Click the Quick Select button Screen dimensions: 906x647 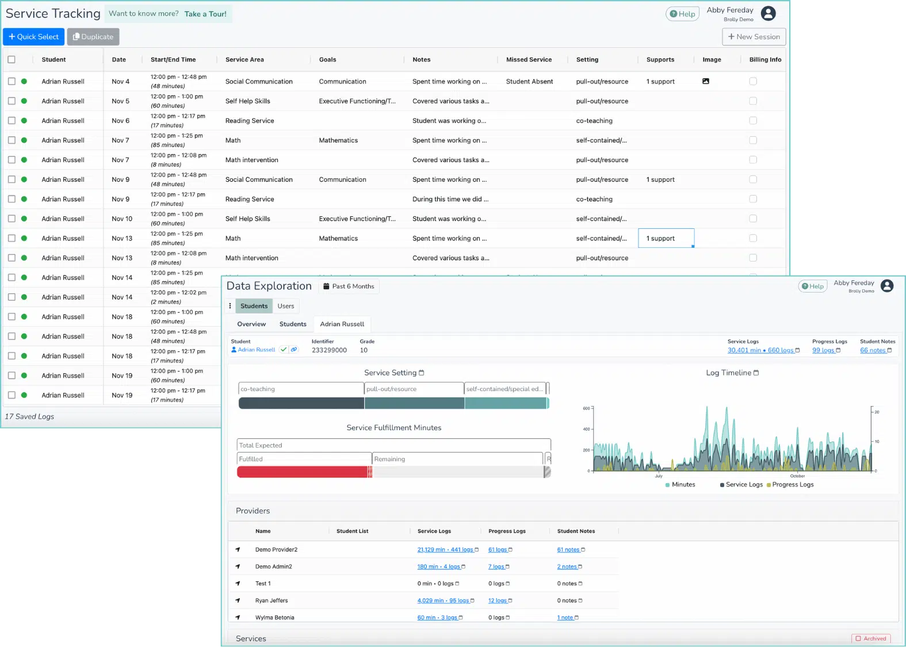(x=34, y=37)
